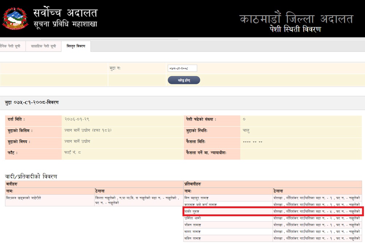Viewport: 365px width, 244px height.
Task: Select the दर्ता मिति date value
Action: [x=77, y=119]
